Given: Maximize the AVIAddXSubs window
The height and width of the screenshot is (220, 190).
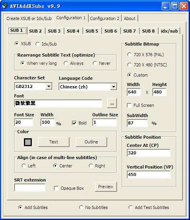Looking at the screenshot, I should [x=175, y=6].
